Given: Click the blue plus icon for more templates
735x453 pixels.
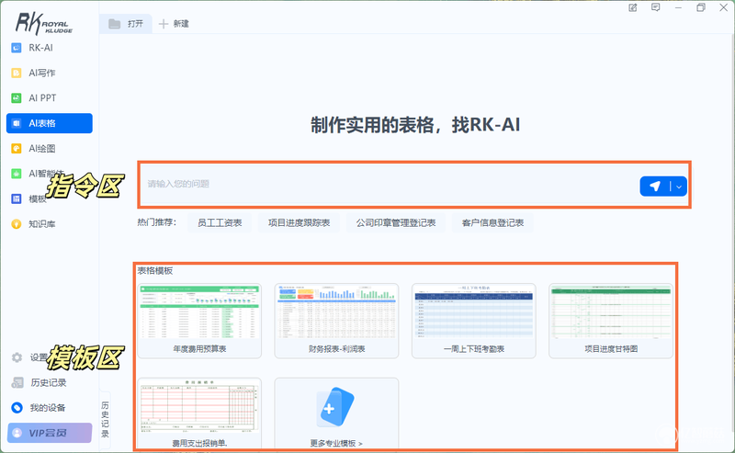Looking at the screenshot, I should [335, 406].
